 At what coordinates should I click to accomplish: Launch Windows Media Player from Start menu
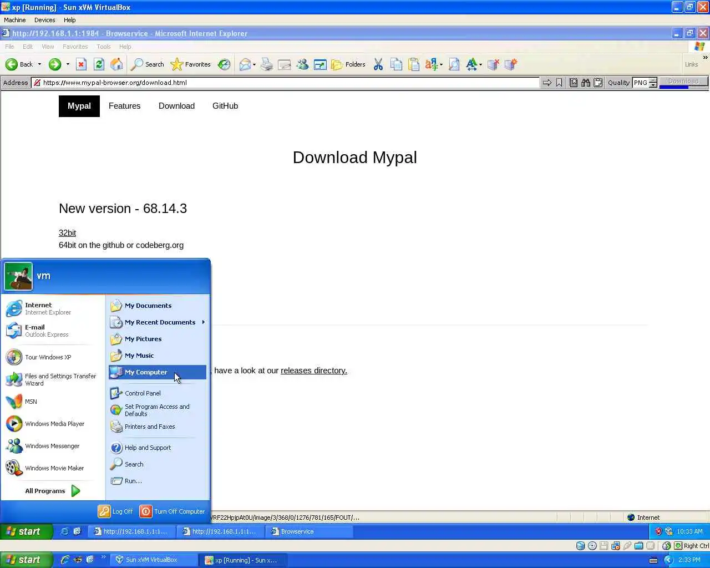(x=53, y=424)
